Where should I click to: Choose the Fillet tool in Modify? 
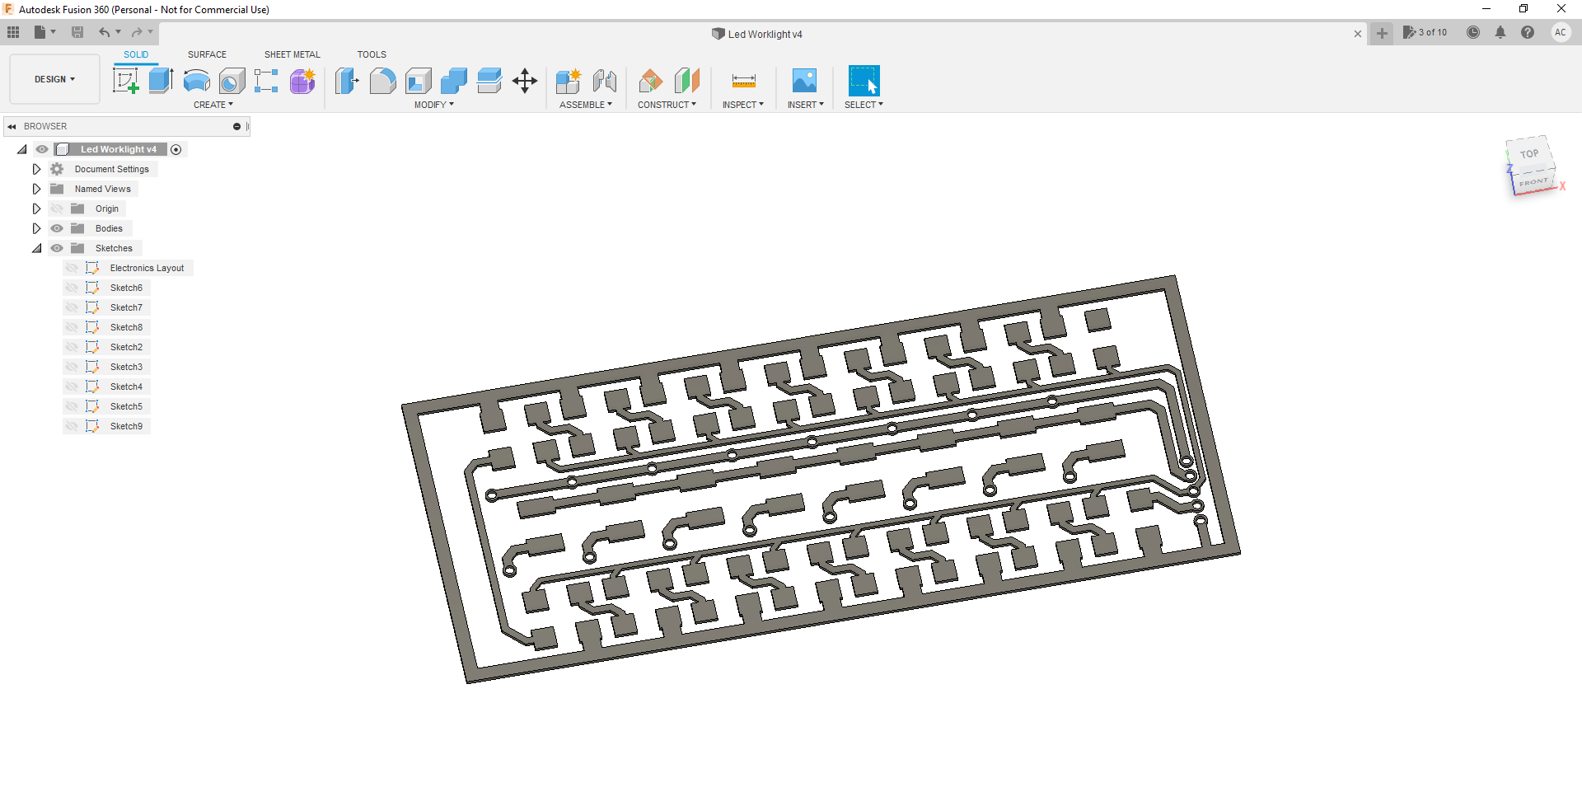coord(382,81)
